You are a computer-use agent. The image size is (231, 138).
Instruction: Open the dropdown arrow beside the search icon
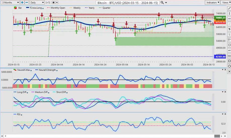click(166, 3)
